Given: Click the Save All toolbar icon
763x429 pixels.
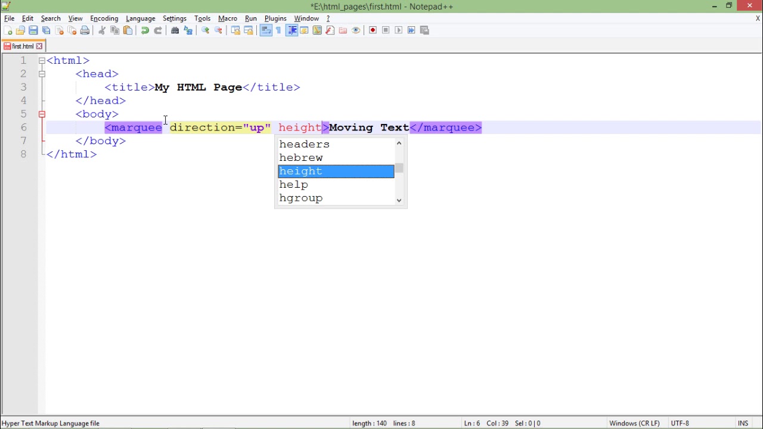Looking at the screenshot, I should (46, 30).
